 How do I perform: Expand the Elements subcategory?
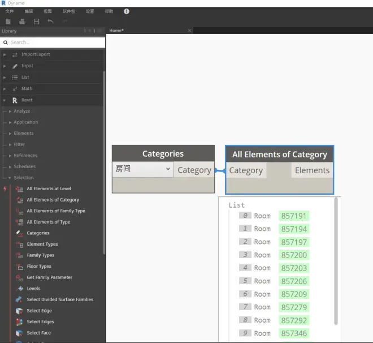[x=10, y=134]
